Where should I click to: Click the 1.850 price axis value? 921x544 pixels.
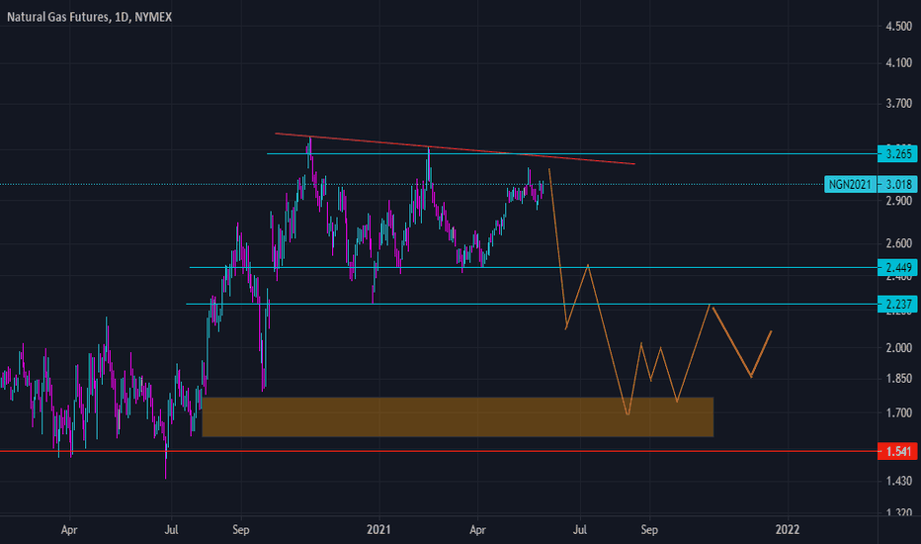click(x=898, y=379)
